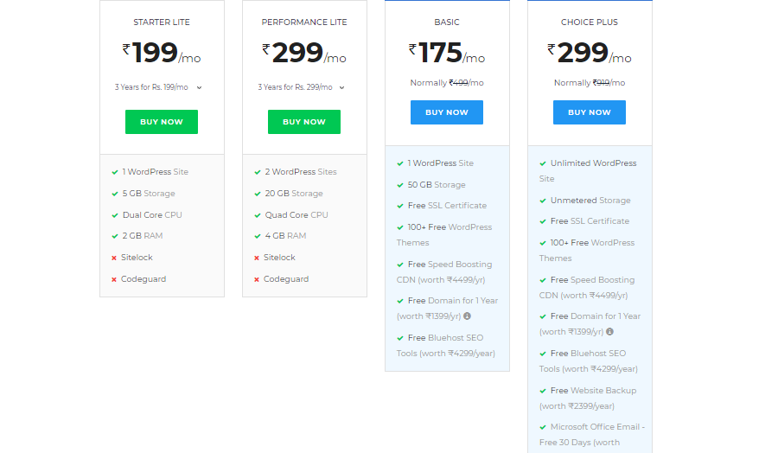Click 'Unmetered Storage' feature text
The width and height of the screenshot is (778, 453).
[590, 201]
